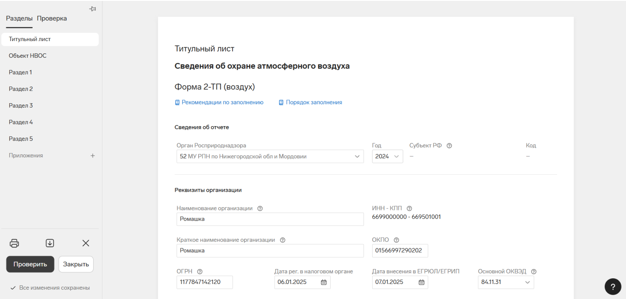626x299 pixels.
Task: Open calendar for Дата внесения в ЕГРЮЛ/ЕГРИП
Action: click(421, 282)
